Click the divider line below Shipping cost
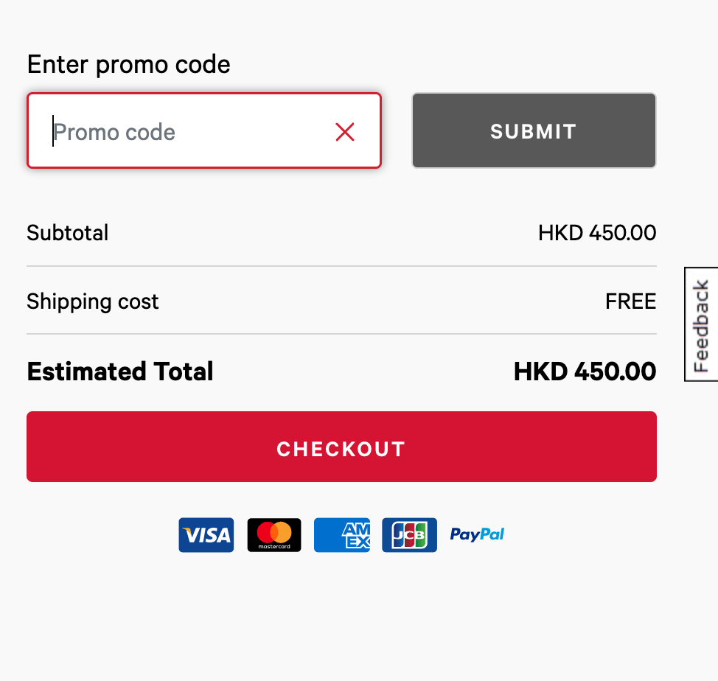The height and width of the screenshot is (681, 718). [x=341, y=334]
